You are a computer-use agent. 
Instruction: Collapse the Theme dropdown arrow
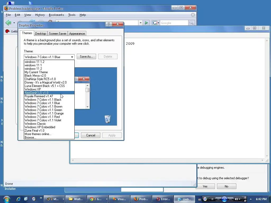72,57
